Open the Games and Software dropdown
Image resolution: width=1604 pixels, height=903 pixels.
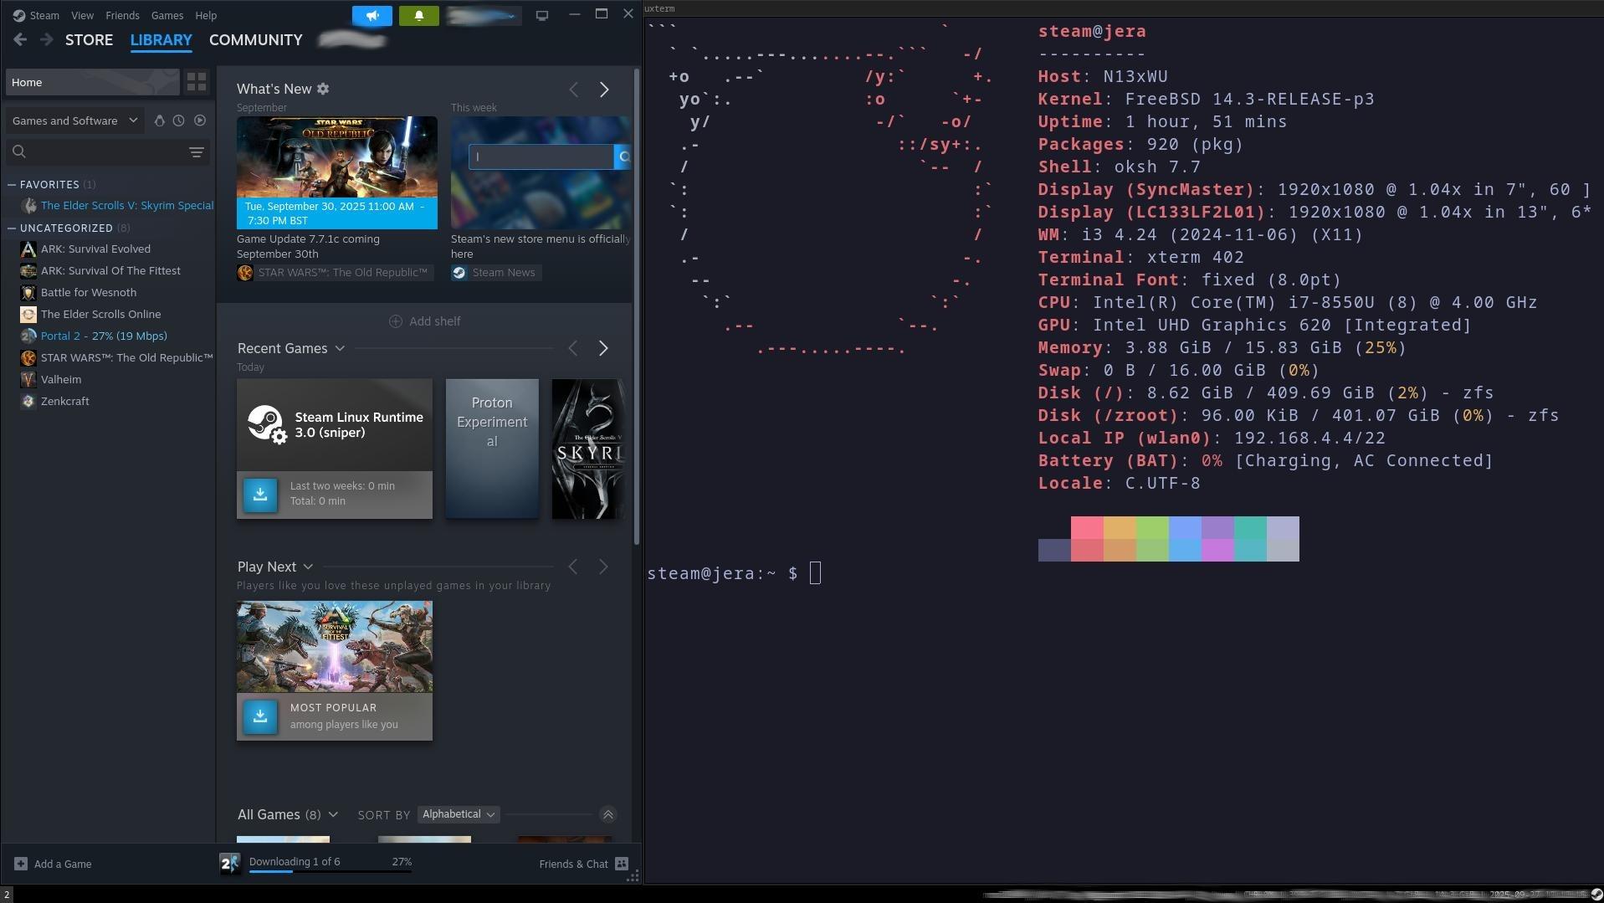74,121
